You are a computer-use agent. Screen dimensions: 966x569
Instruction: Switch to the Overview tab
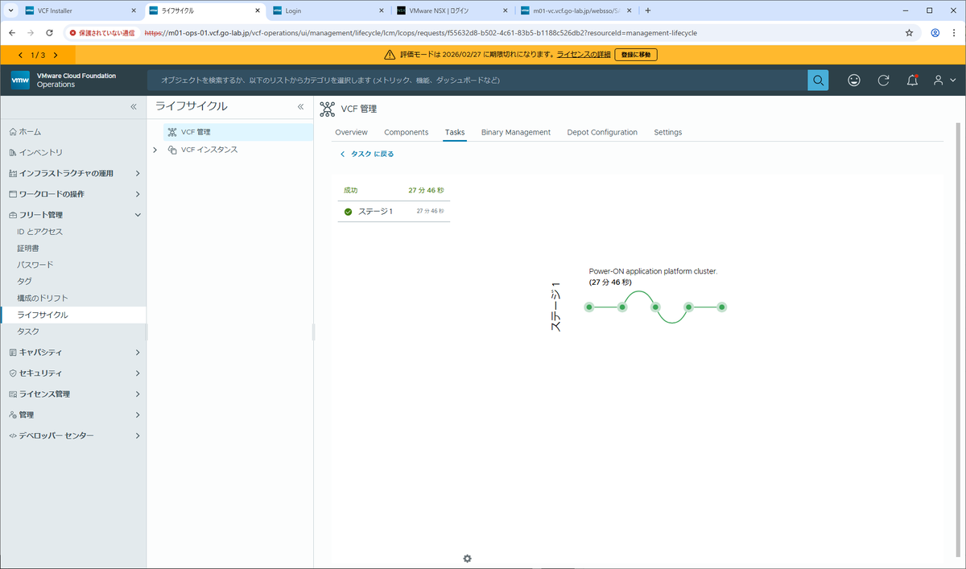pos(351,132)
